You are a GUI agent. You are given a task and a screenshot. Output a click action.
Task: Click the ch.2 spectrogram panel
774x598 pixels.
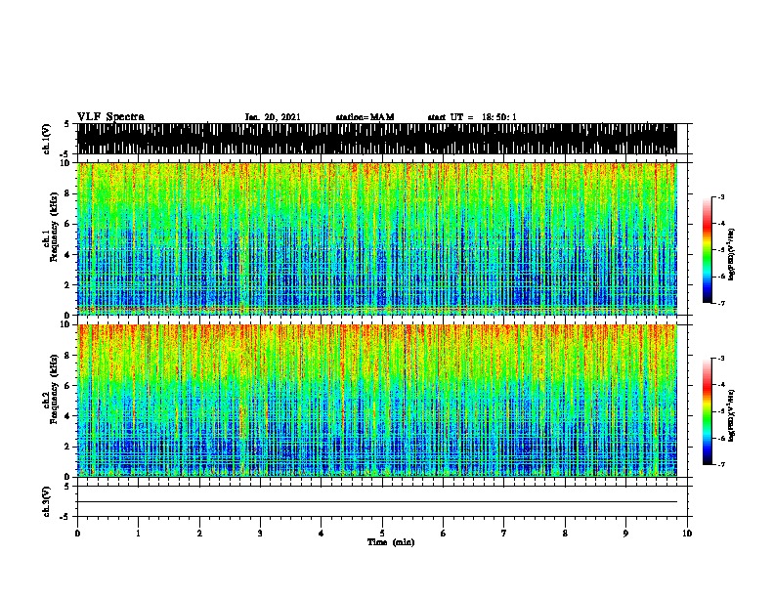coord(376,401)
